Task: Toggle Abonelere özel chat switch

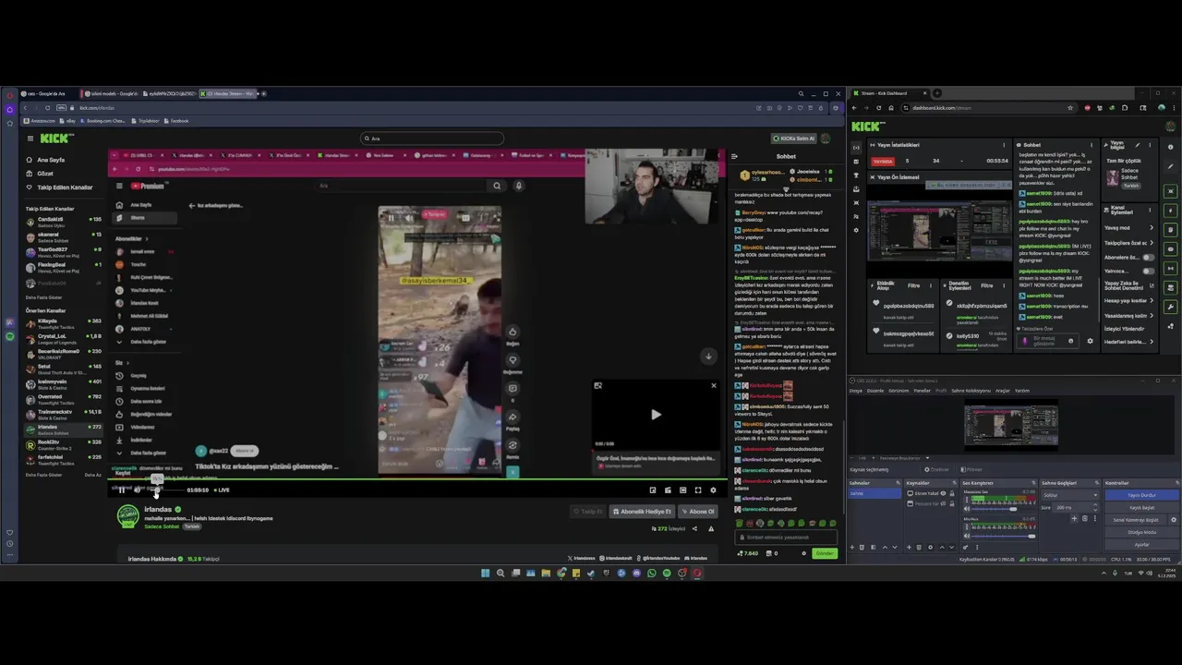Action: [x=1149, y=258]
